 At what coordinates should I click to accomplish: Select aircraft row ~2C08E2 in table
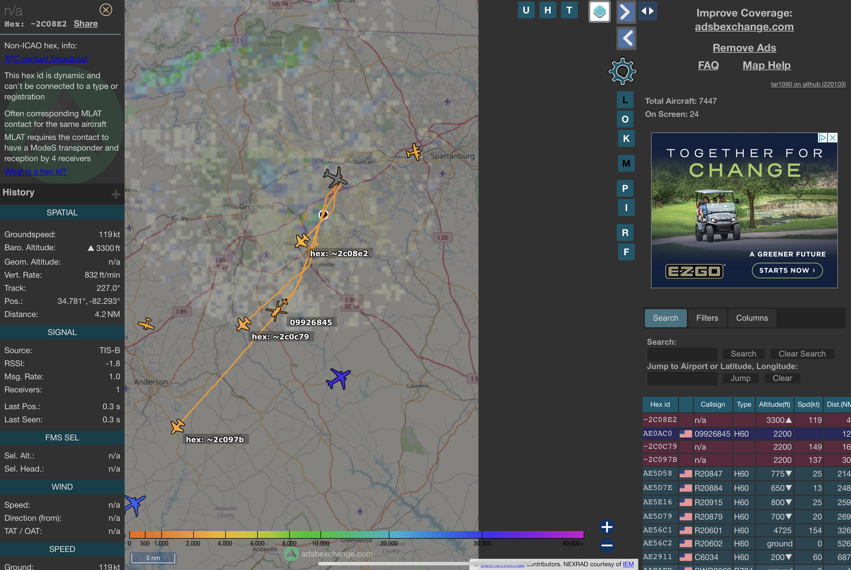(x=747, y=420)
